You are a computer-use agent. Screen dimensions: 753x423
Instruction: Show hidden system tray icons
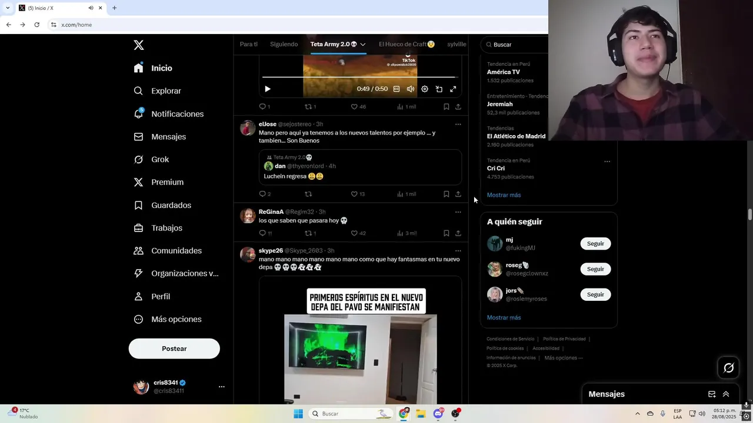637,414
